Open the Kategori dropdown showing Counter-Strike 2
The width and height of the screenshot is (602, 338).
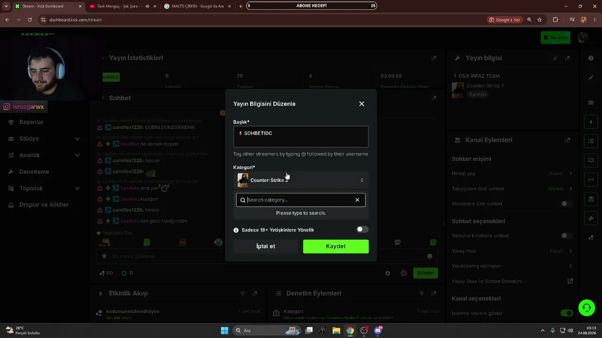301,180
